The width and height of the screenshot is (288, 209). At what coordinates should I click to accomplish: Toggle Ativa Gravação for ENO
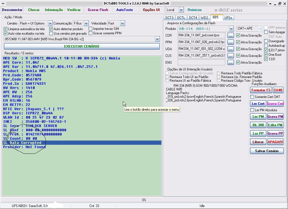tap(238, 62)
